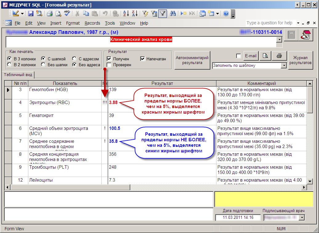The image size is (319, 233).
Task: Click the Save floppy disk icon
Action: 31,14
